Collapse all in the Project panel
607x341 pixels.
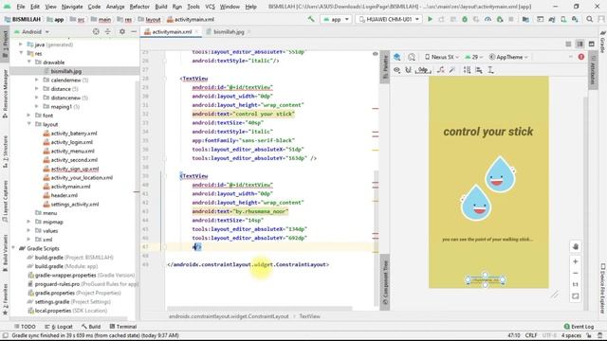pyautogui.click(x=107, y=31)
